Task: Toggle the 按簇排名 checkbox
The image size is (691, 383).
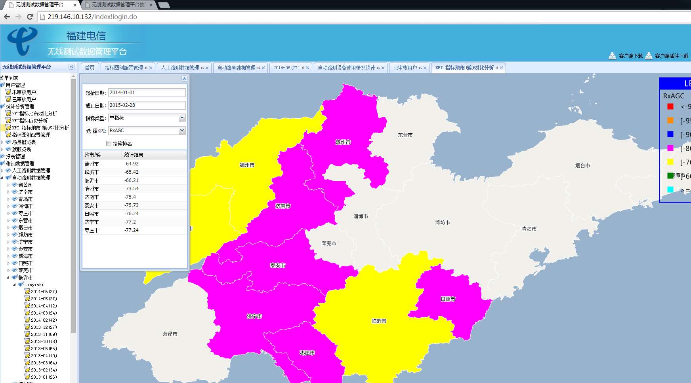Action: tap(109, 144)
